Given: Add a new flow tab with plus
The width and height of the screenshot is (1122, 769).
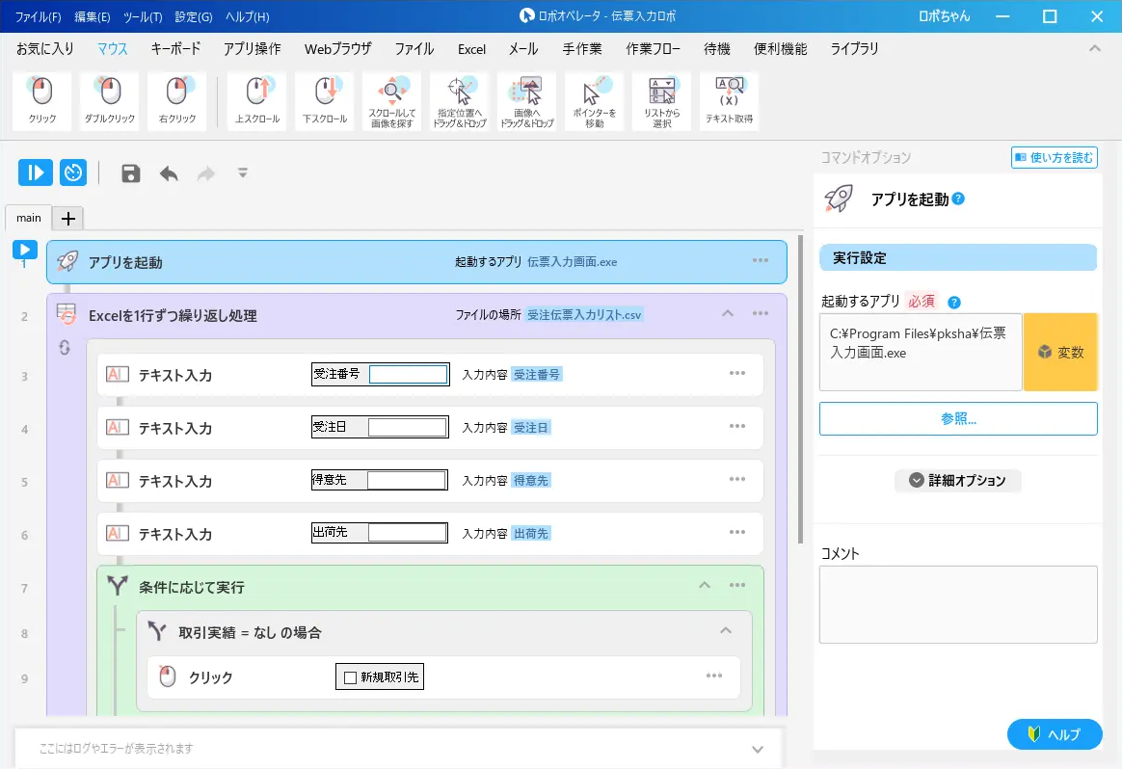Looking at the screenshot, I should pos(68,218).
